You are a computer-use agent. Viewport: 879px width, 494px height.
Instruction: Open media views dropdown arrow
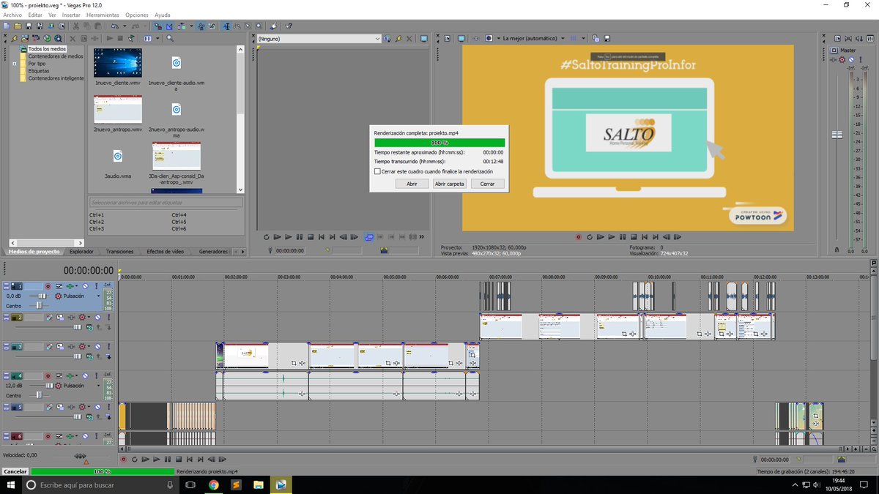coord(157,38)
